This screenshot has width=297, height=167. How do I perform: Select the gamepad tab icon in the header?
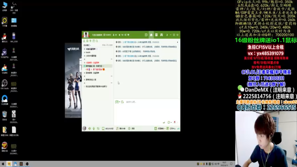[161, 35]
